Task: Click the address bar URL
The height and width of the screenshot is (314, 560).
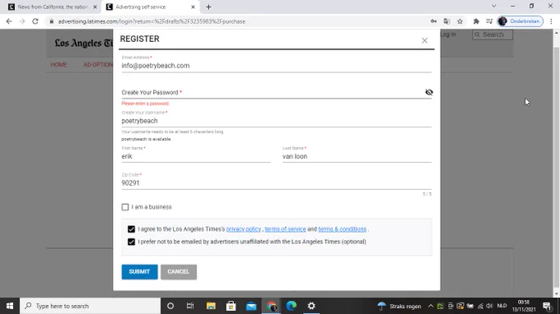Action: [x=152, y=21]
